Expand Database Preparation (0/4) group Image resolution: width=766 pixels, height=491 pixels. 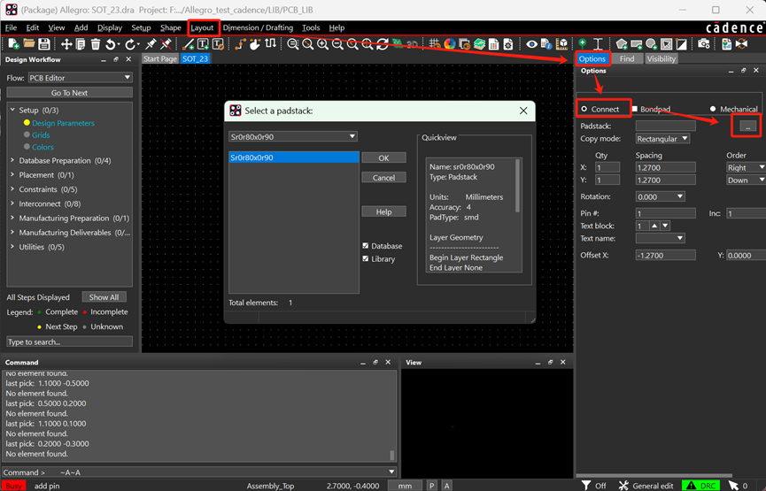click(x=12, y=160)
